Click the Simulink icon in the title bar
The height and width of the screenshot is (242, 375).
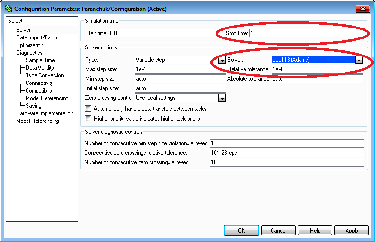[x=9, y=9]
